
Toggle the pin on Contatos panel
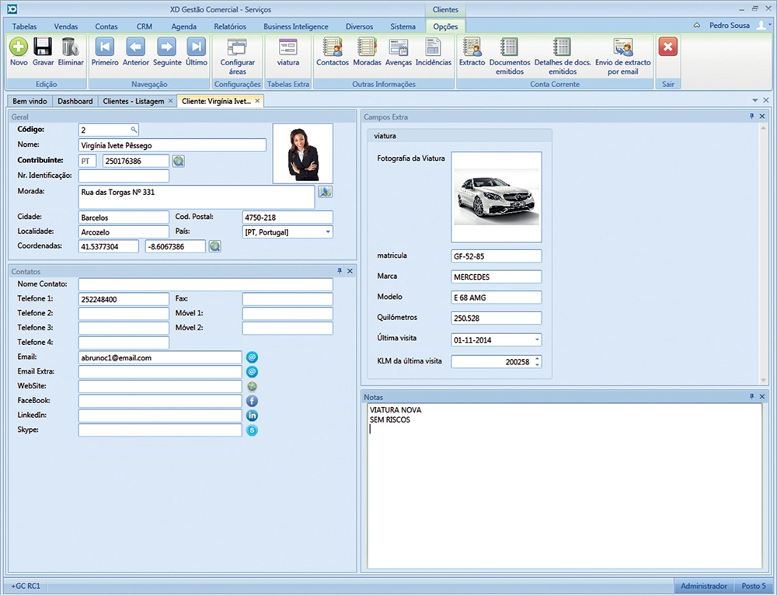click(x=340, y=271)
